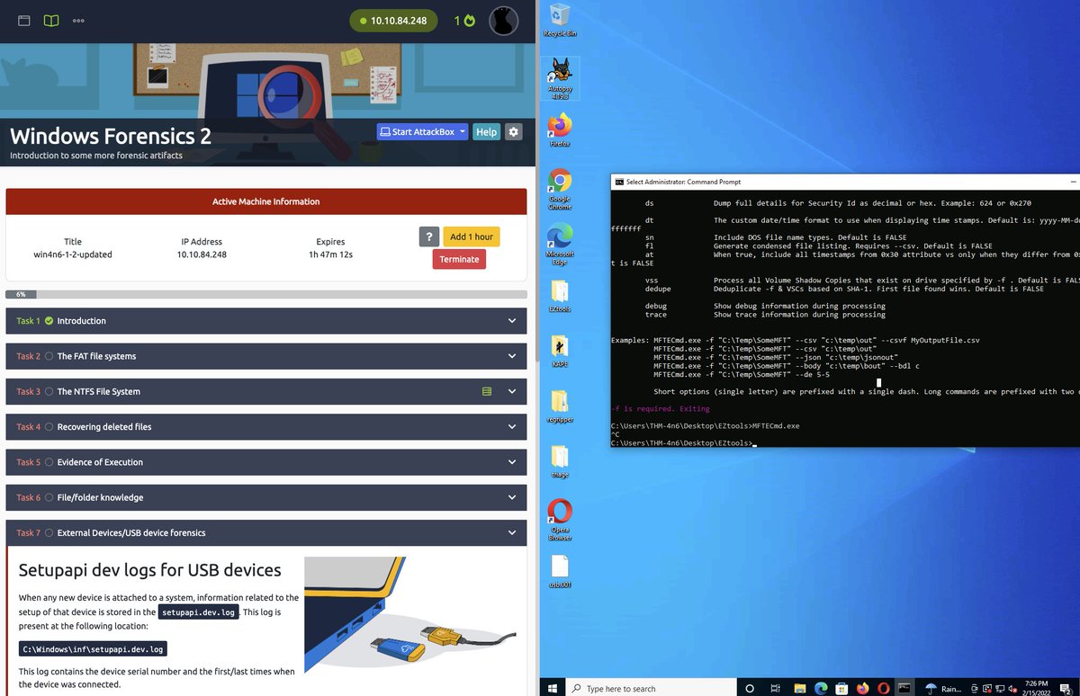Open the regripper folder on the desktop
This screenshot has height=696, width=1080.
(x=560, y=406)
